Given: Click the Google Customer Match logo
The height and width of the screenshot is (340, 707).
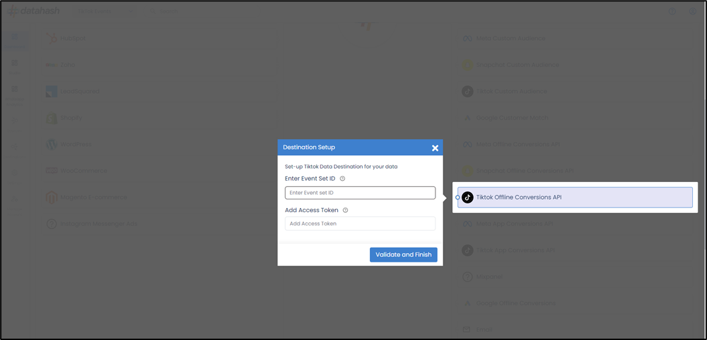Looking at the screenshot, I should [x=468, y=118].
